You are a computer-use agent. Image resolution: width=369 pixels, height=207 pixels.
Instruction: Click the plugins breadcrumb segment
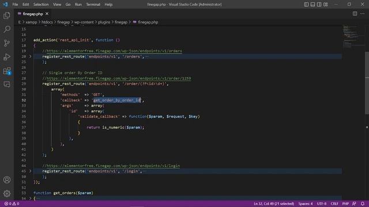click(104, 22)
